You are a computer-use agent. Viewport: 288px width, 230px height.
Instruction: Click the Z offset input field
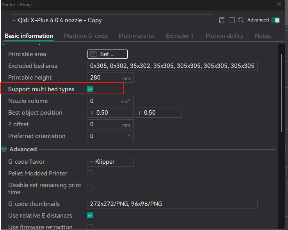click(x=110, y=124)
